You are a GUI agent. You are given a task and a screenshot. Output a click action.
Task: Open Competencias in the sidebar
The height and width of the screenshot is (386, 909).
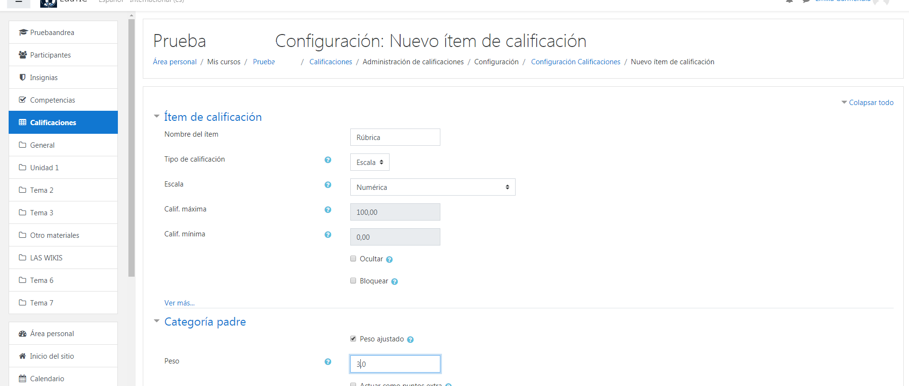[x=63, y=100]
